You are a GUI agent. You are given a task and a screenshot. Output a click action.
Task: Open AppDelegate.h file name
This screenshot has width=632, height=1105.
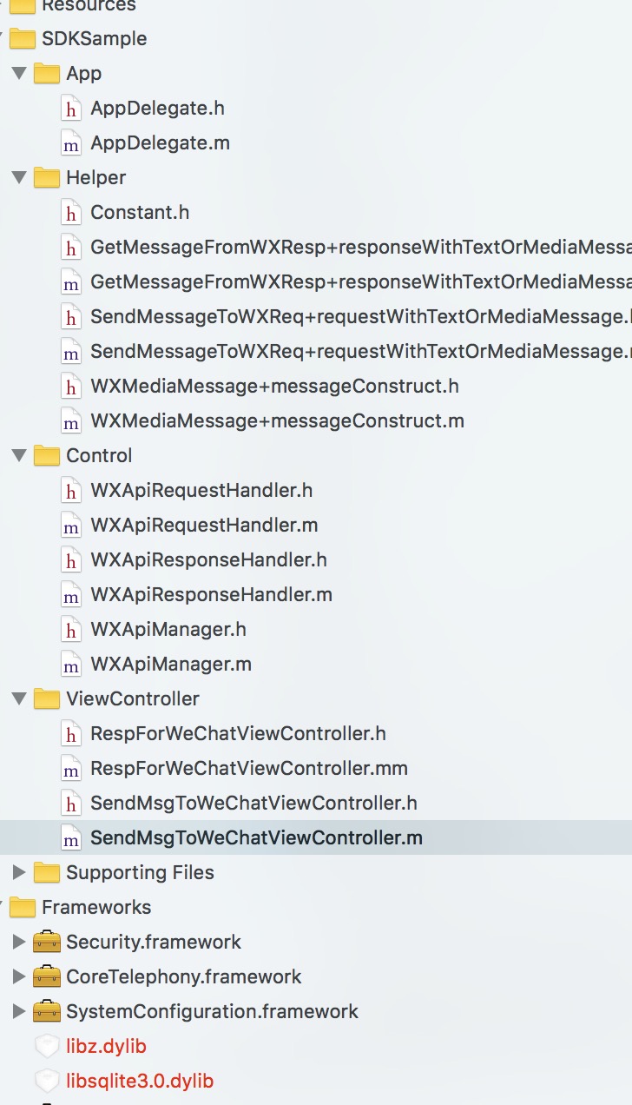pos(157,109)
